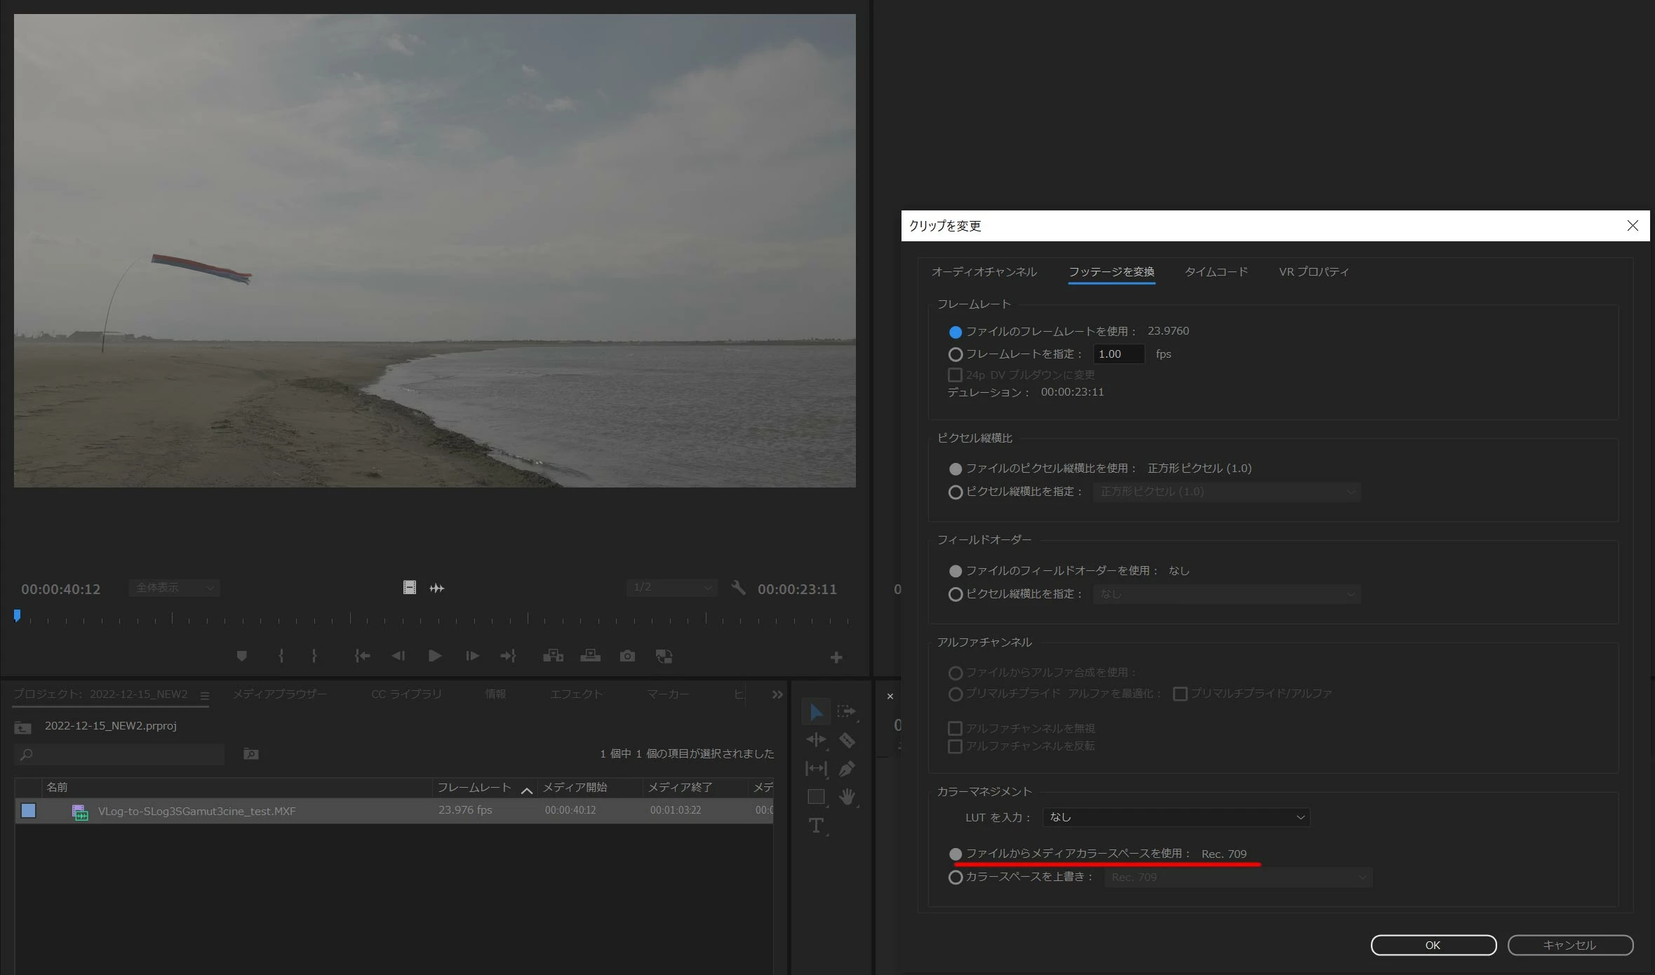The width and height of the screenshot is (1655, 975).
Task: Select 'ピクセル縦横比を指定' radio in ピクセル縦横比 section
Action: [x=955, y=492]
